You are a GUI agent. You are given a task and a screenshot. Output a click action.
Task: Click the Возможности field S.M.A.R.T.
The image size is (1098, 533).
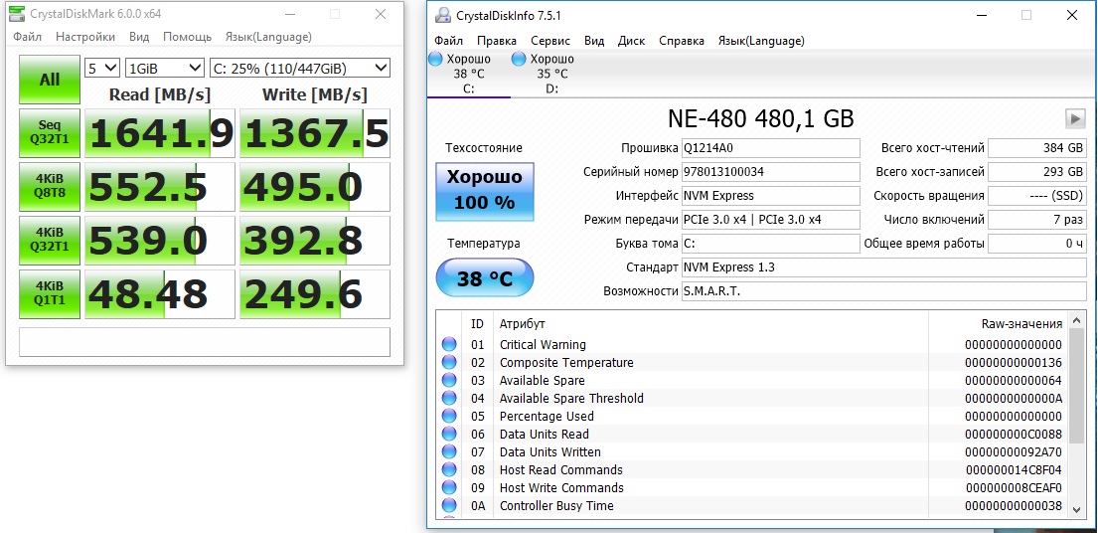coord(883,291)
